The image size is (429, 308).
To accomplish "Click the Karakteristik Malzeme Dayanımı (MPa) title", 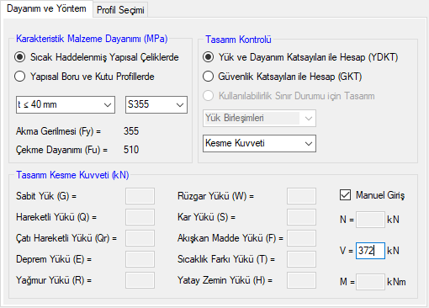I will (x=92, y=39).
